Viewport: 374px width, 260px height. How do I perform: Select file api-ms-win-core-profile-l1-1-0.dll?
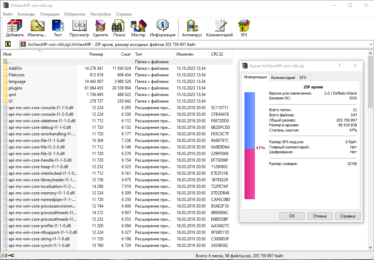pyautogui.click(x=40, y=226)
